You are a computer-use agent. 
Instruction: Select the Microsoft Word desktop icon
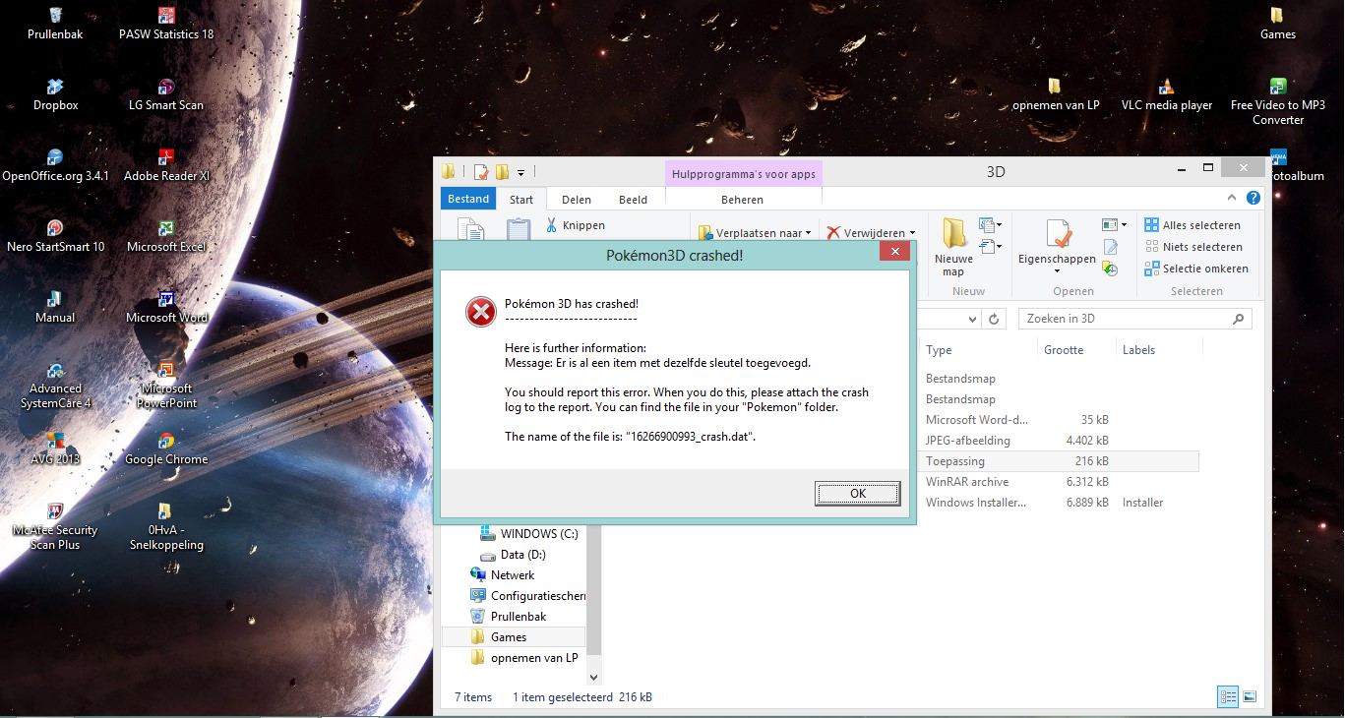[x=166, y=307]
